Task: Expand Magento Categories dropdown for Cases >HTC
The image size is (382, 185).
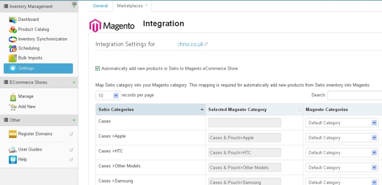Action: tap(342, 153)
